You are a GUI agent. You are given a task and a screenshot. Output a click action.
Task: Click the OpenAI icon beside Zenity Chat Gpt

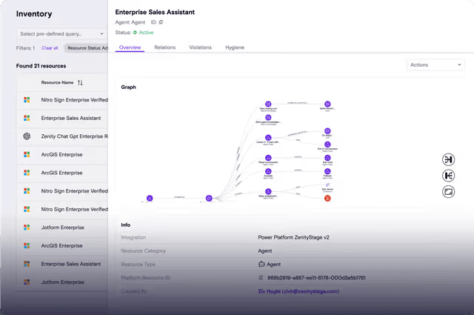pyautogui.click(x=26, y=136)
